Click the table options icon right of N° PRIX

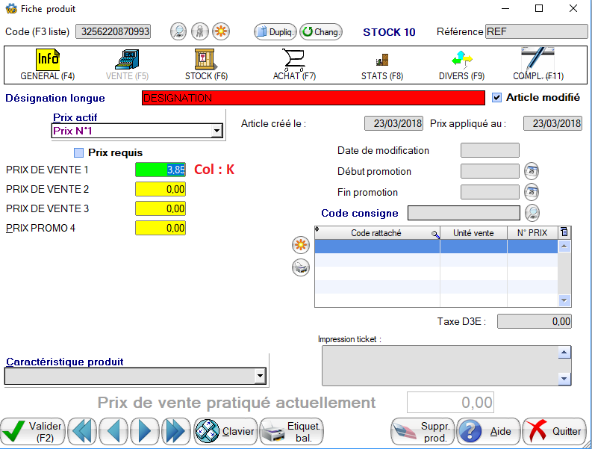click(x=564, y=233)
